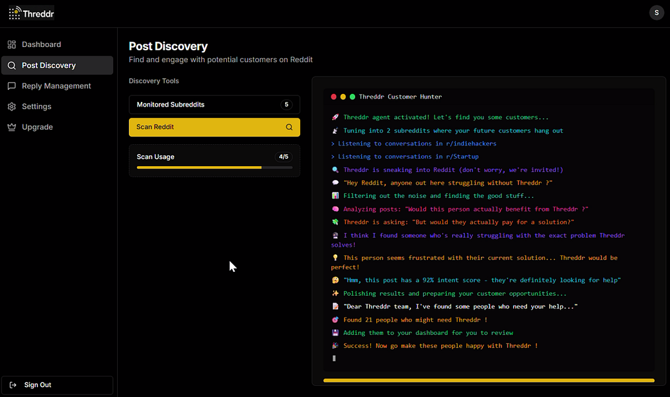Click the Dashboard grid icon
Viewport: 670px width, 397px height.
[11, 44]
